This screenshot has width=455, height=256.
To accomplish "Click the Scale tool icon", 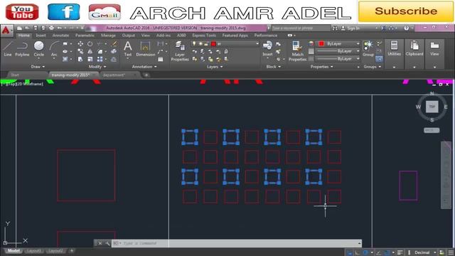I will 90,59.
